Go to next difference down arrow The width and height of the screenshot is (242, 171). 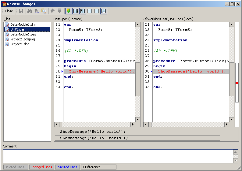[59, 11]
